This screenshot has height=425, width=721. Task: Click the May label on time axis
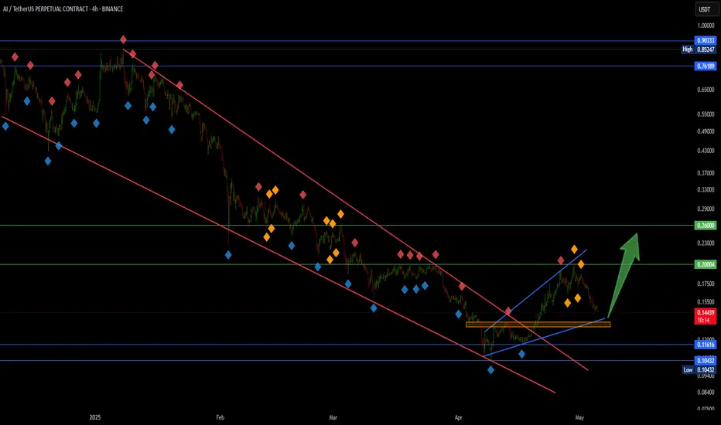579,417
